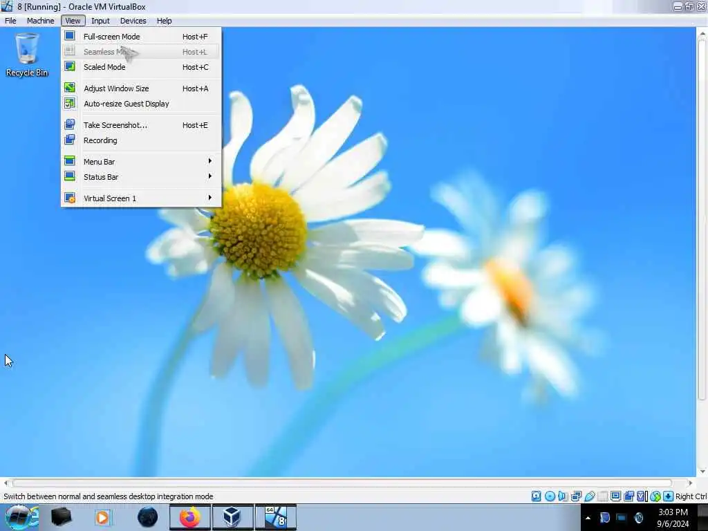This screenshot has height=531, width=708.
Task: Toggle Seamless Mode menu entry
Action: 141,52
